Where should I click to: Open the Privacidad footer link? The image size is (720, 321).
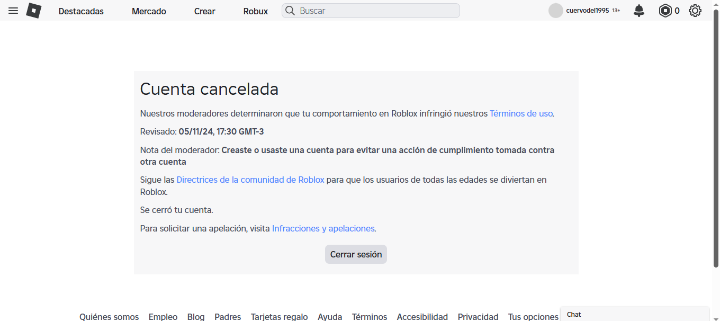tap(478, 317)
